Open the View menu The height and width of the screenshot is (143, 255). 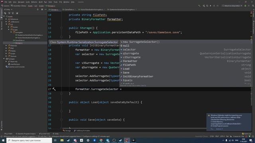[15, 2]
